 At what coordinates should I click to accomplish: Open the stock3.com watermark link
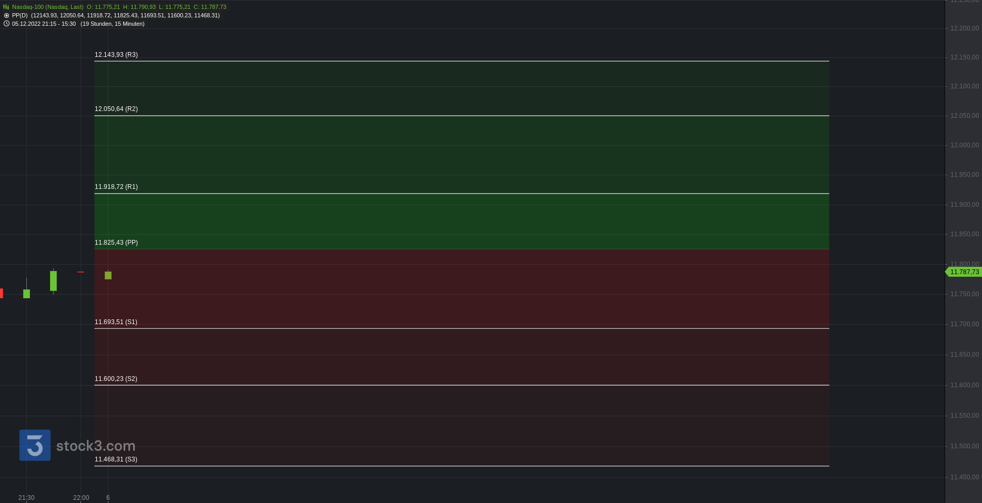tap(96, 446)
